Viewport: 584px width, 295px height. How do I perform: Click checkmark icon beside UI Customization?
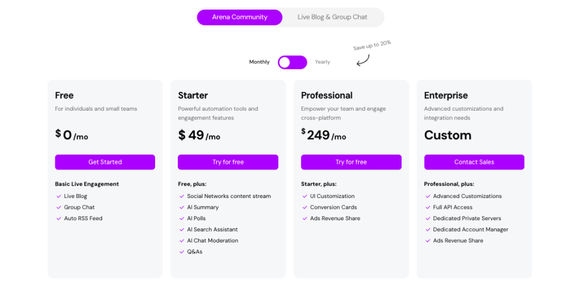(305, 196)
